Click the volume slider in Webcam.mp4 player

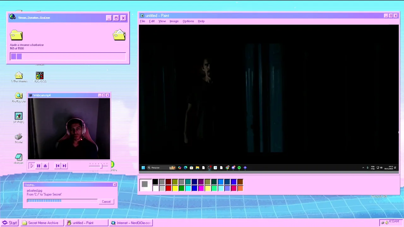coord(98,166)
